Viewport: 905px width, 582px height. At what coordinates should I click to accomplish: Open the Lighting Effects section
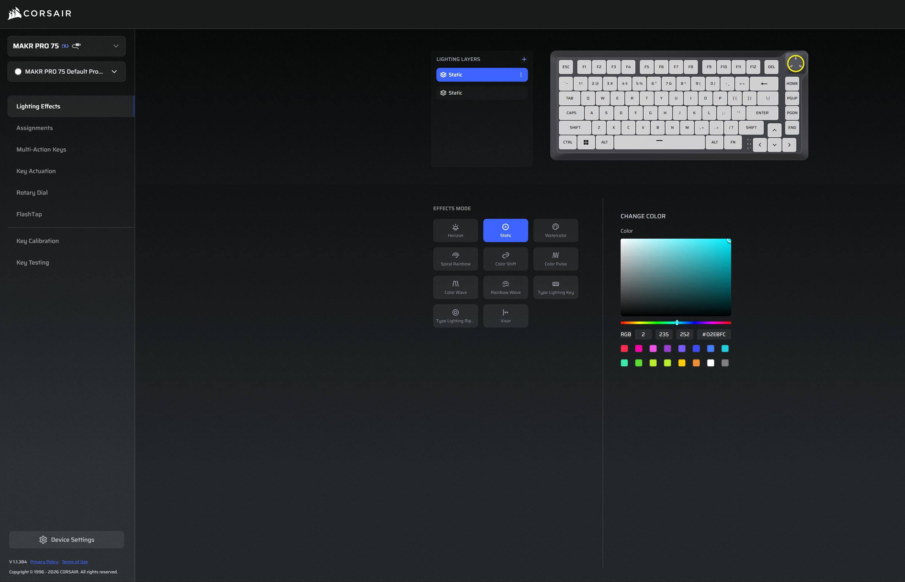71,106
